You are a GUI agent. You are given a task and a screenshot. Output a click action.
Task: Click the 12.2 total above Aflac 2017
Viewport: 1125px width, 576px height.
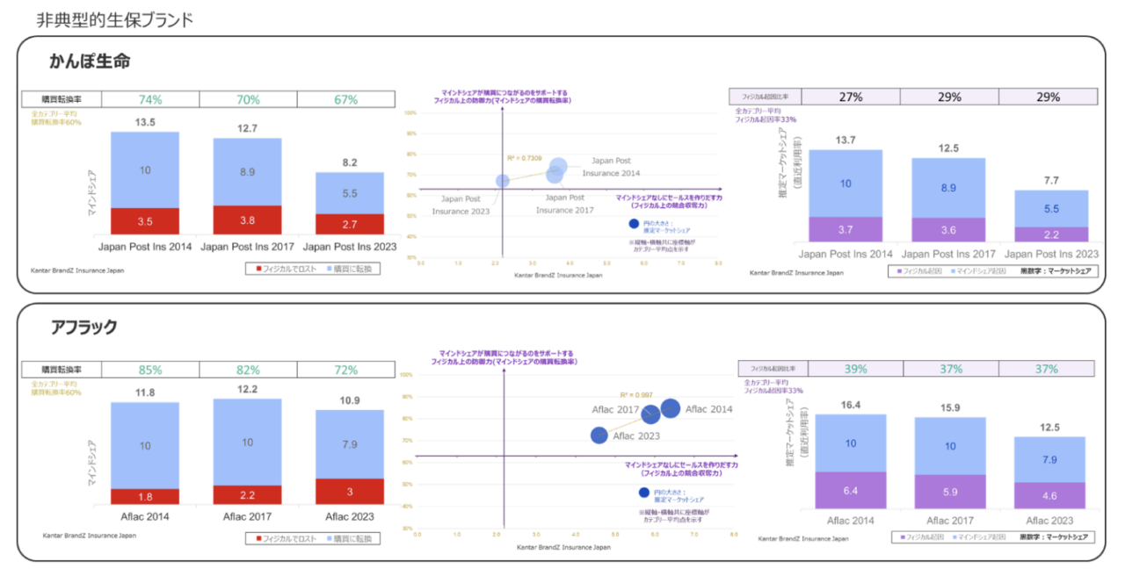(247, 389)
